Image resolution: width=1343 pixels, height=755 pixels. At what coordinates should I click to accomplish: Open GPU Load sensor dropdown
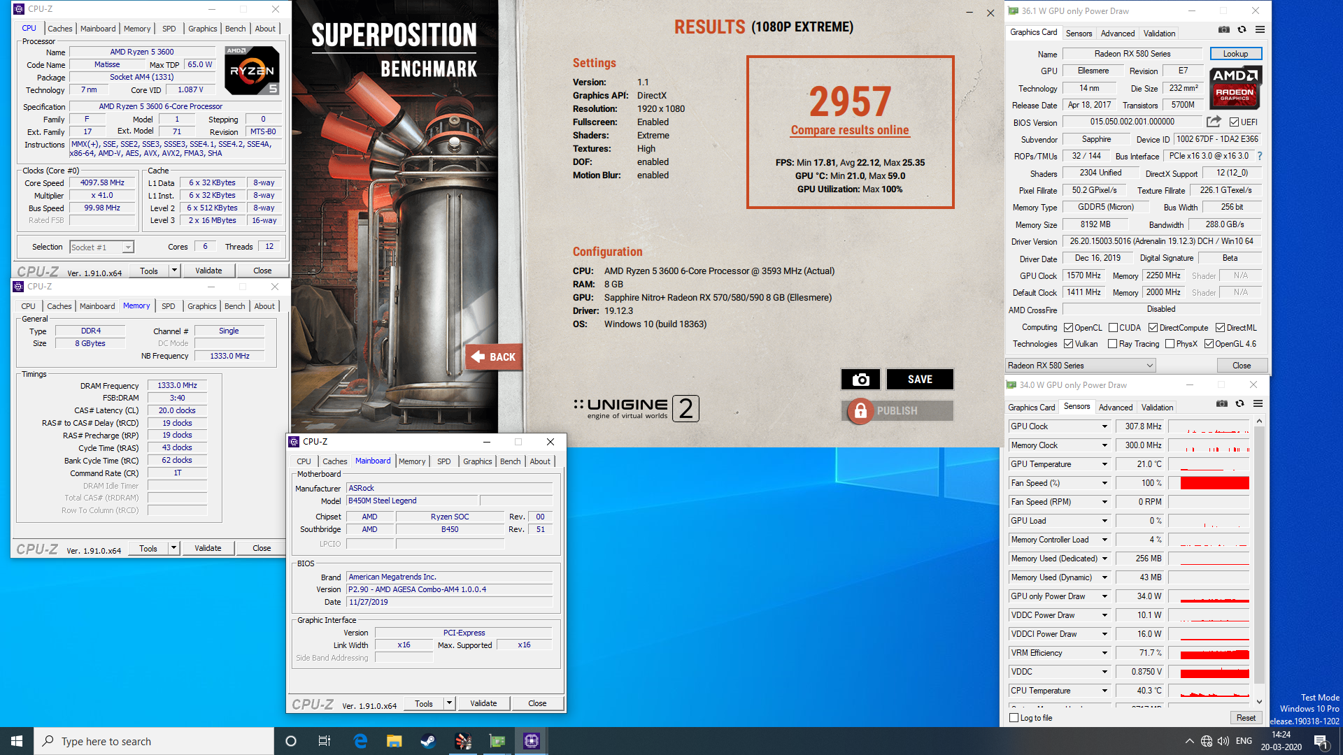coord(1104,521)
